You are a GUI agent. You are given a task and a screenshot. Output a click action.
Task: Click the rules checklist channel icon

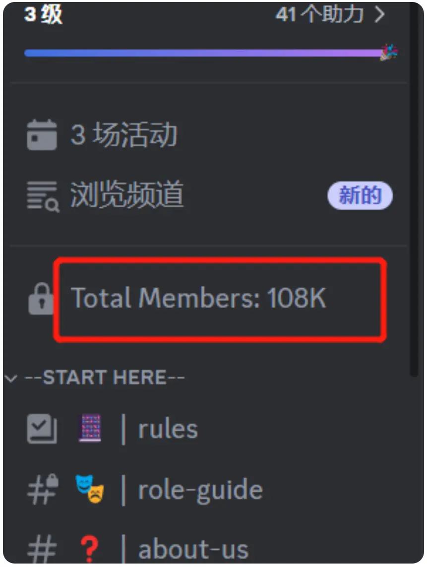point(42,429)
